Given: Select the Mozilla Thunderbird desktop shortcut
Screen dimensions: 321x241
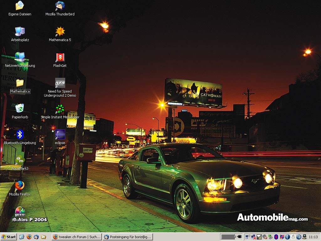Looking at the screenshot, I should tap(60, 8).
